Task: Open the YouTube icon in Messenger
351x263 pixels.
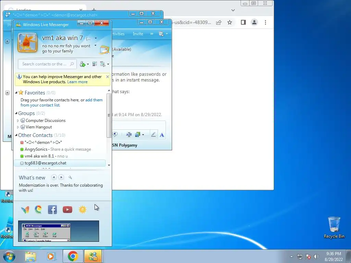Action: point(68,210)
